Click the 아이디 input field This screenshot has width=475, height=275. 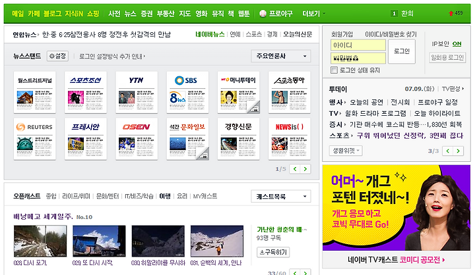click(358, 45)
